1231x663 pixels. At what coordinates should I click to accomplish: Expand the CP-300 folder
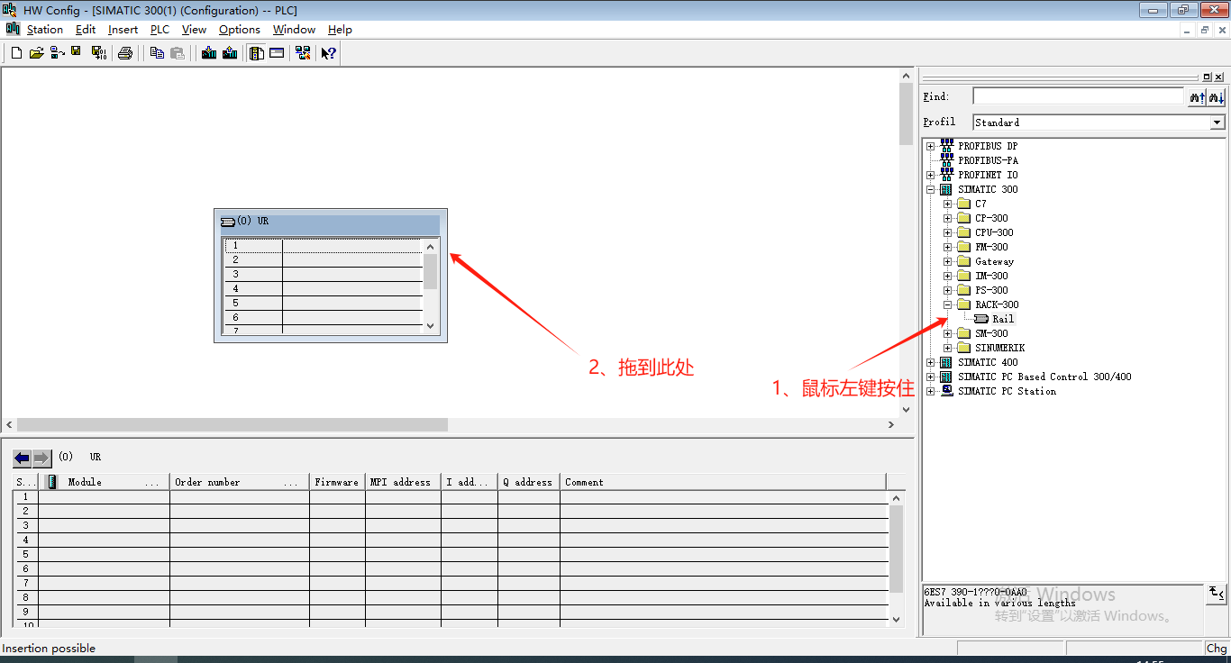(x=947, y=218)
